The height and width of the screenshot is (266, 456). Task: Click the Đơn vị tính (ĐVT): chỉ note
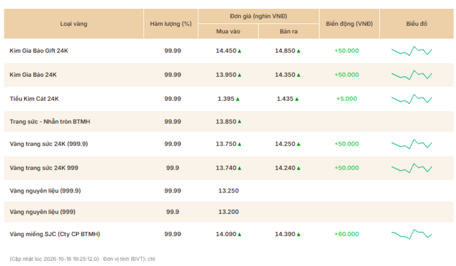click(x=129, y=259)
